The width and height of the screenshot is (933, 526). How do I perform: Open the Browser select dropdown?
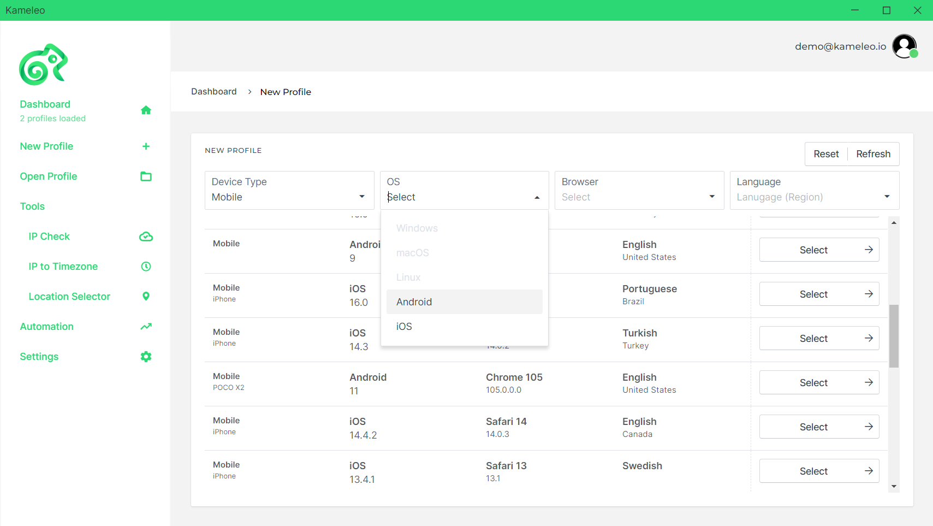[x=712, y=197]
